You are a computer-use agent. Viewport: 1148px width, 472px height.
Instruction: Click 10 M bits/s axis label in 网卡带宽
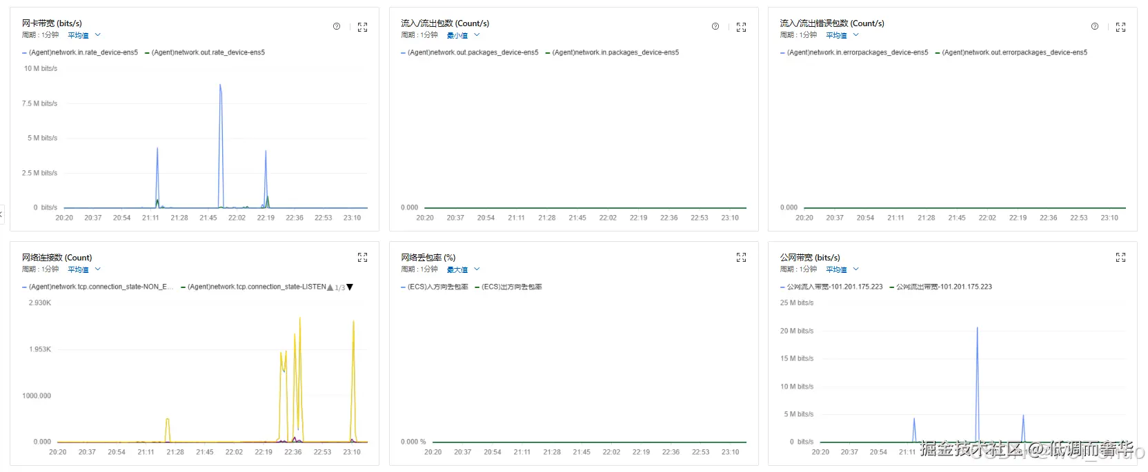[41, 68]
